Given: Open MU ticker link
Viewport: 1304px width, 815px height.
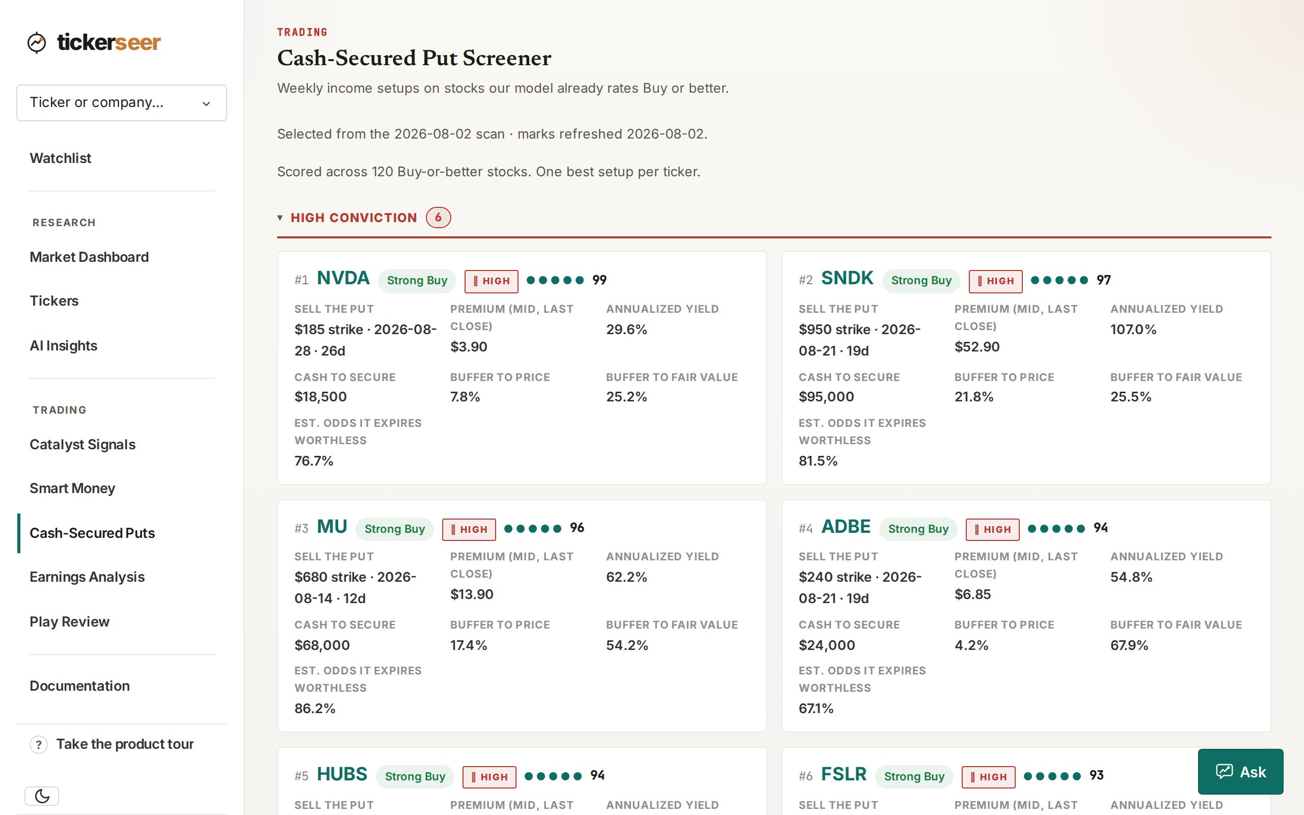Looking at the screenshot, I should pos(332,527).
